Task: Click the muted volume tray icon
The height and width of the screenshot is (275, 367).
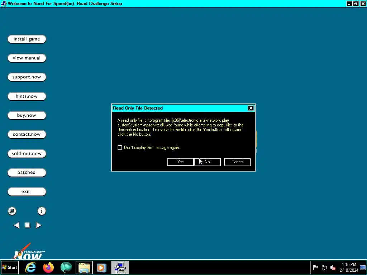Action: 333,267
